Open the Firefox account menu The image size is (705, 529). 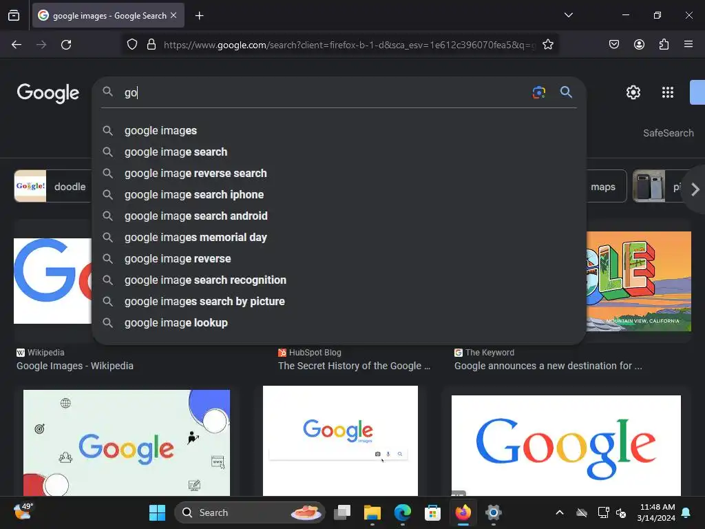[x=639, y=45]
